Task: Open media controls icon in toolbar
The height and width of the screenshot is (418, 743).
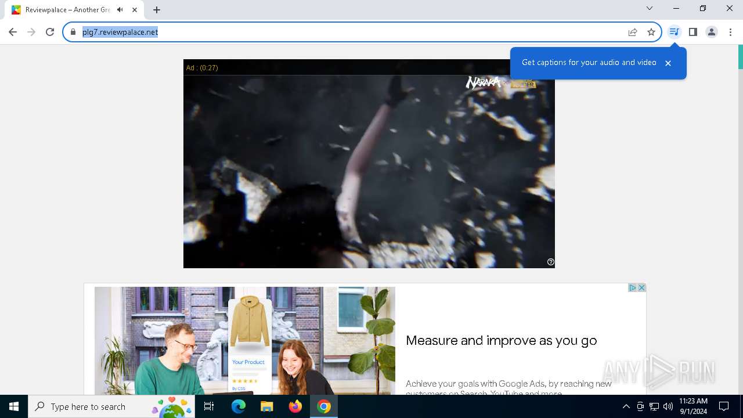Action: tap(674, 32)
